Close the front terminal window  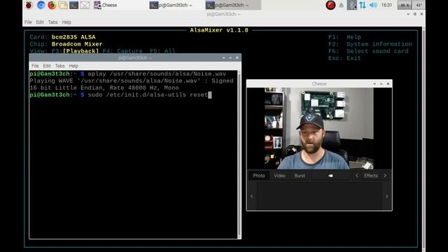coord(237,57)
